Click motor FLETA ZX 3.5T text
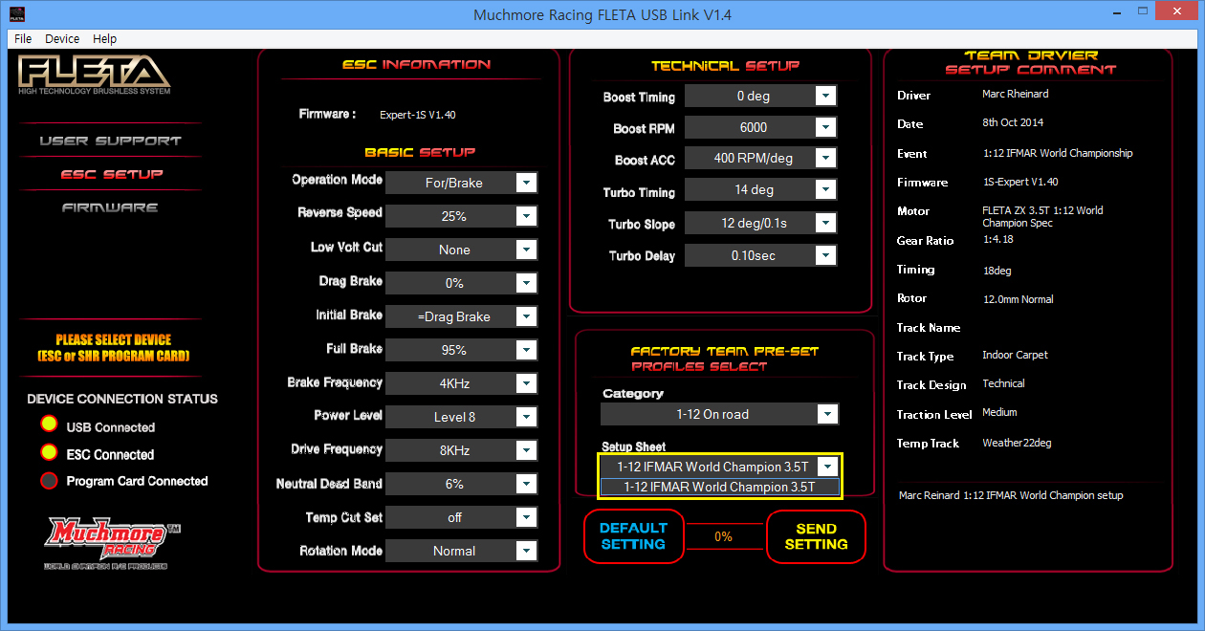 click(1042, 216)
